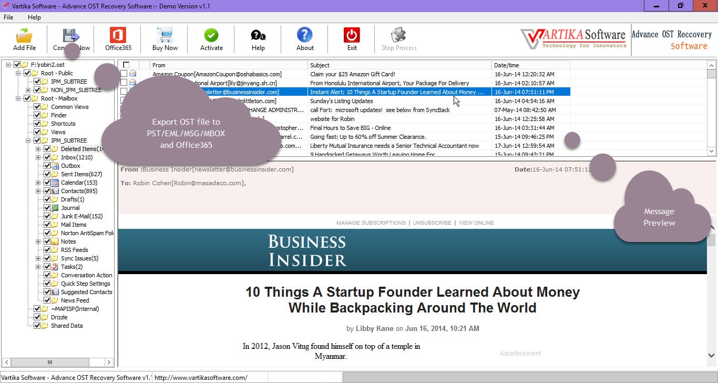718x383 pixels.
Task: Select the Journal folder icon
Action: coord(55,208)
